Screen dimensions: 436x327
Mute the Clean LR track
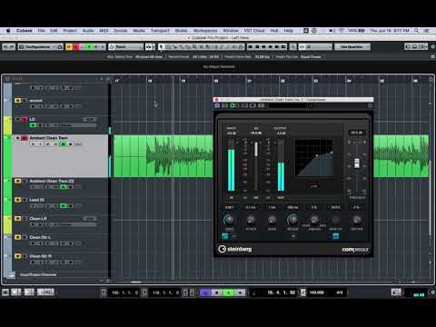(18, 219)
